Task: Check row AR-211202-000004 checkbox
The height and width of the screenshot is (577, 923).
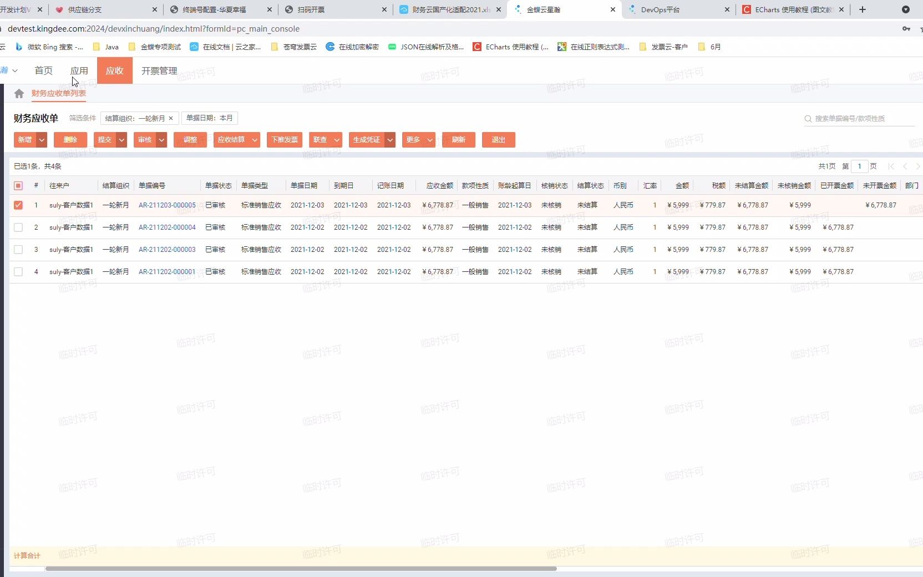Action: tap(18, 227)
